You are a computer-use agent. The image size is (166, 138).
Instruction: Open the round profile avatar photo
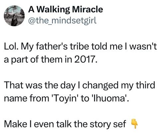tap(14, 16)
